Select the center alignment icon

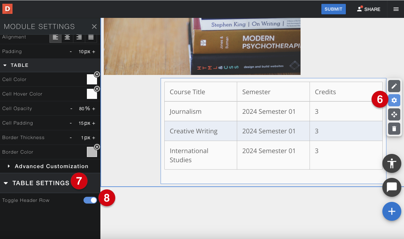(67, 37)
